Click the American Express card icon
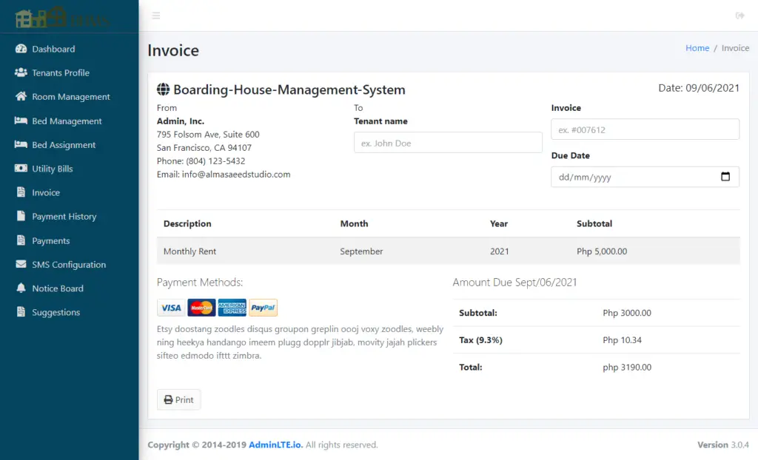Image resolution: width=758 pixels, height=460 pixels. pyautogui.click(x=232, y=307)
